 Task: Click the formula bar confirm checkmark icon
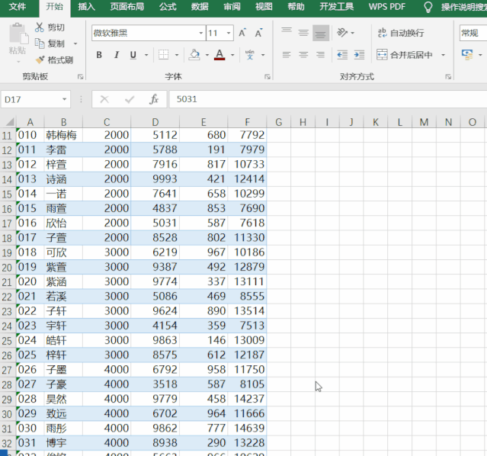130,99
